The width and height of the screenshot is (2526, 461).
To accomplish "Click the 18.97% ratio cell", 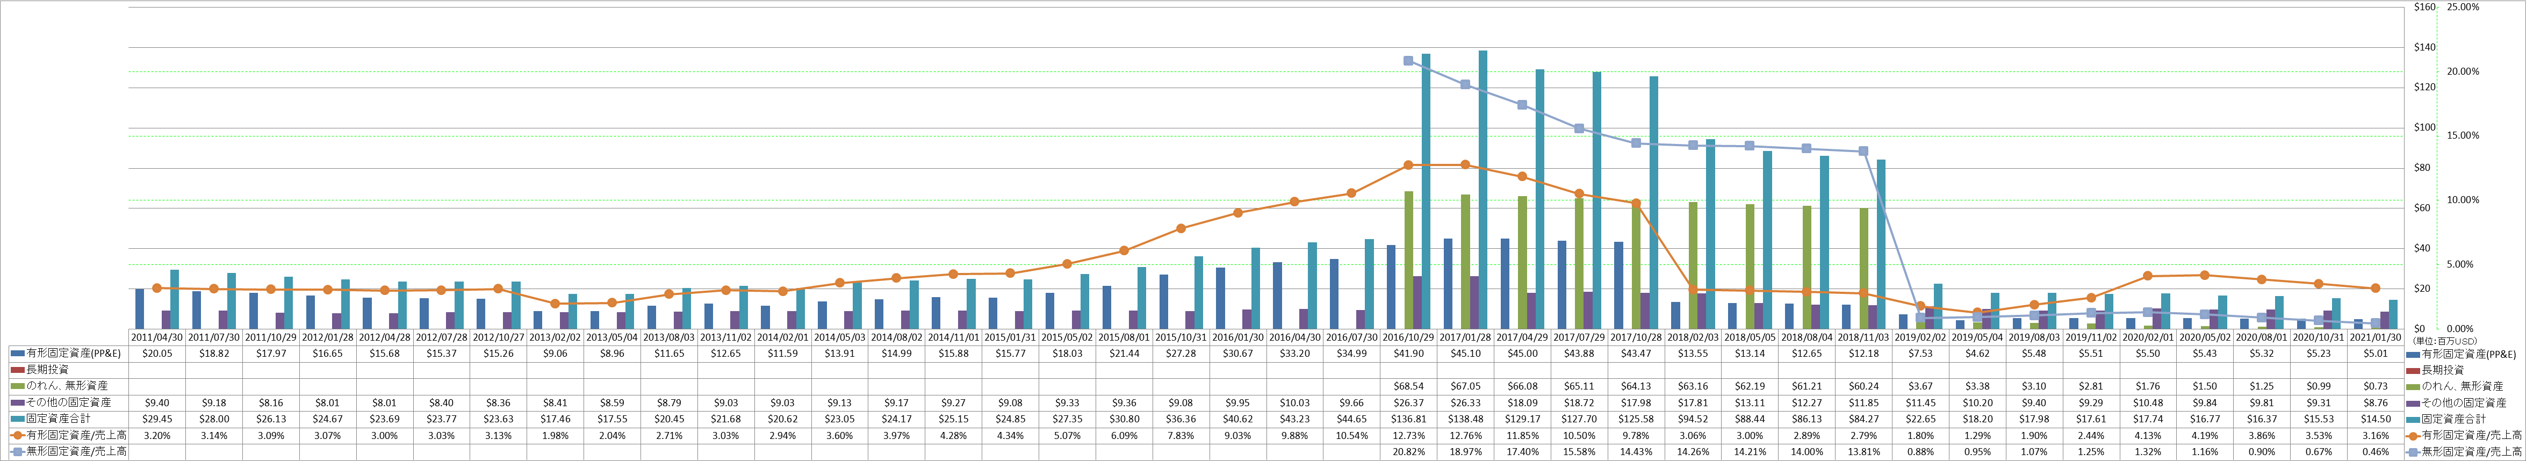I will click(x=1465, y=451).
